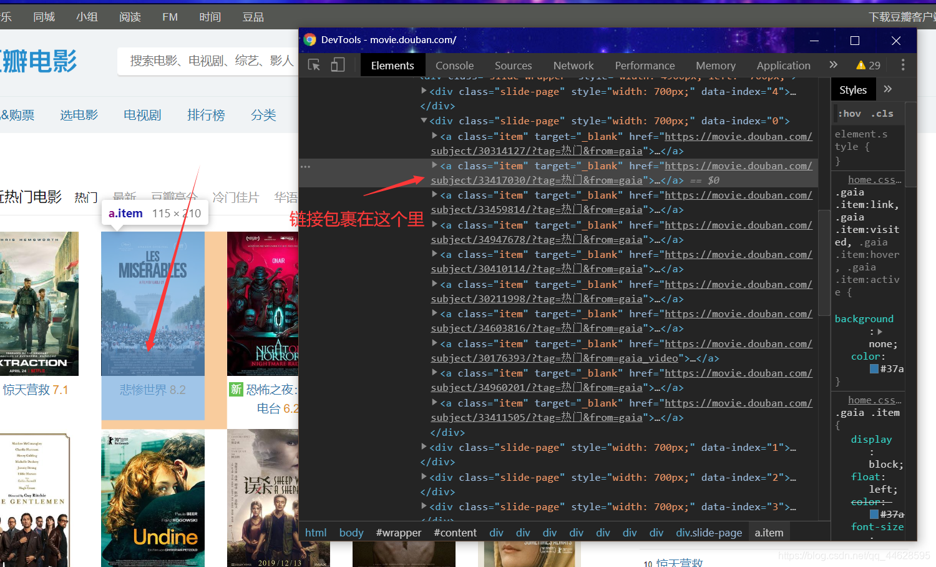Expand the slide-page div with data-index 2
The width and height of the screenshot is (936, 567).
click(x=424, y=477)
